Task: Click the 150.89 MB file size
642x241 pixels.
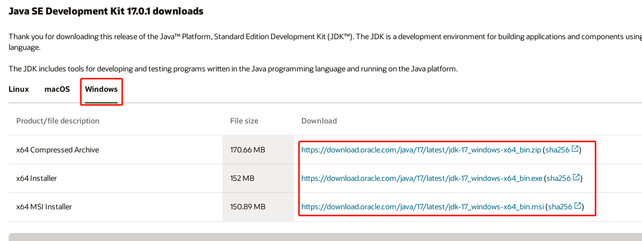Action: pyautogui.click(x=248, y=207)
